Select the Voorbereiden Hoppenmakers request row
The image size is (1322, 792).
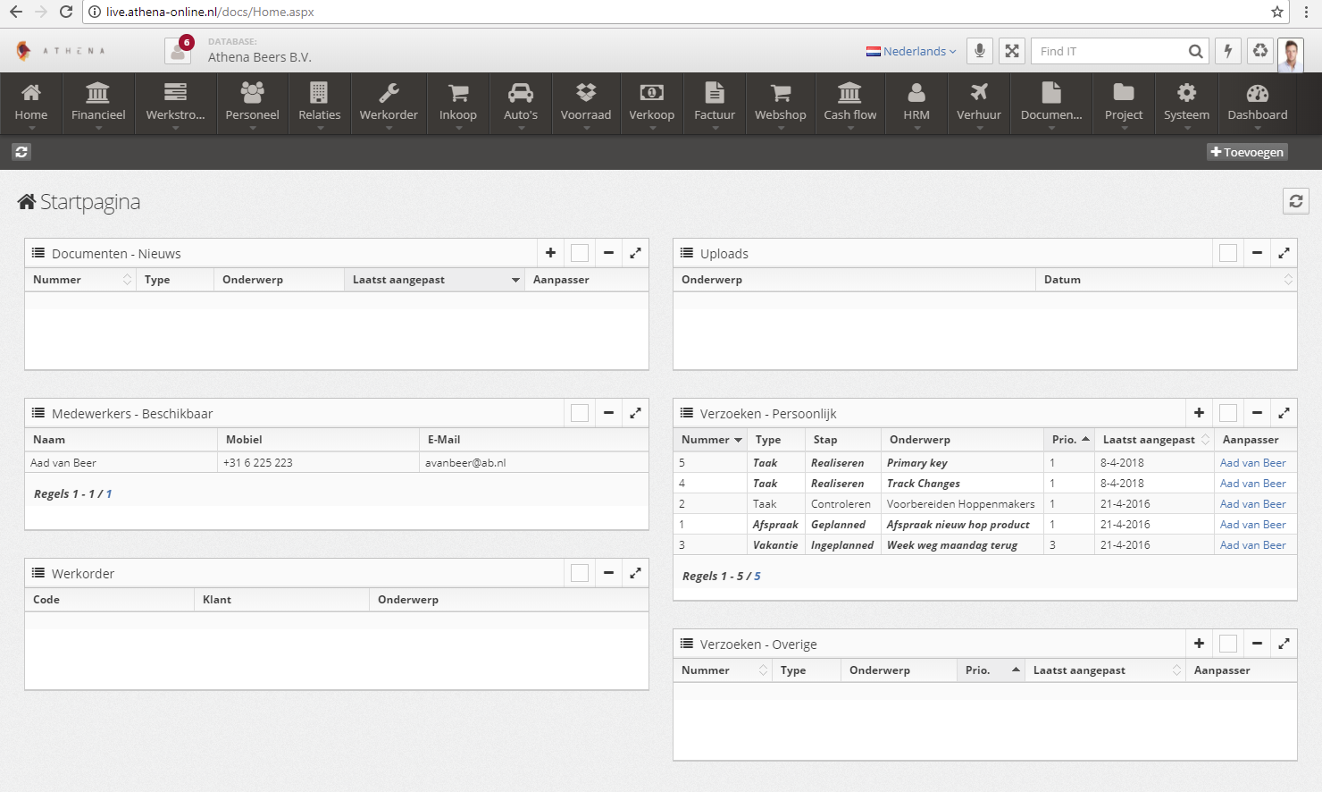[984, 504]
